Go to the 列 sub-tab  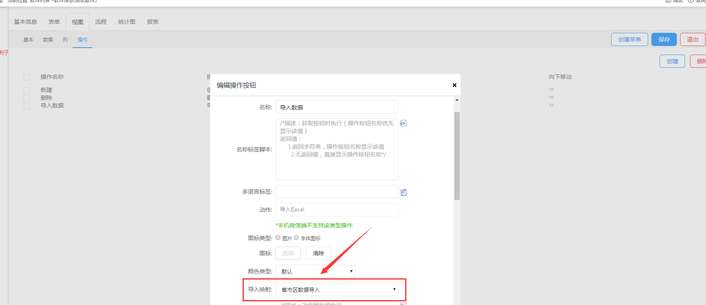point(65,40)
